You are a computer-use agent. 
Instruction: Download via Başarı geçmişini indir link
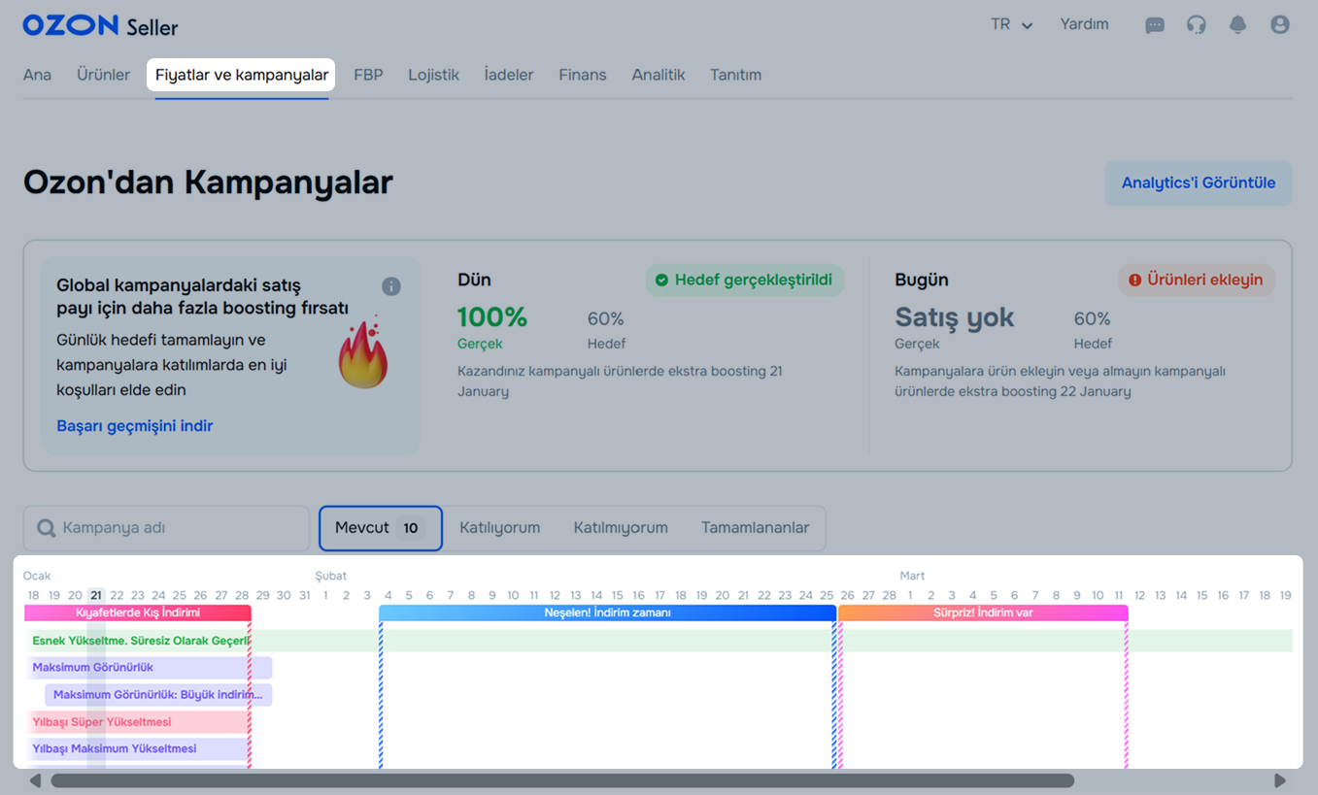tap(135, 426)
